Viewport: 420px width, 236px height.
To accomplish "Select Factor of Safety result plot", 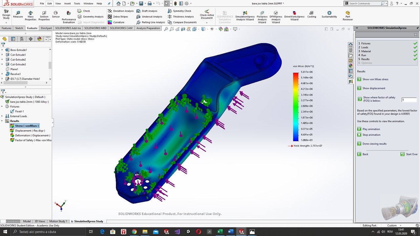I will (x=31, y=140).
